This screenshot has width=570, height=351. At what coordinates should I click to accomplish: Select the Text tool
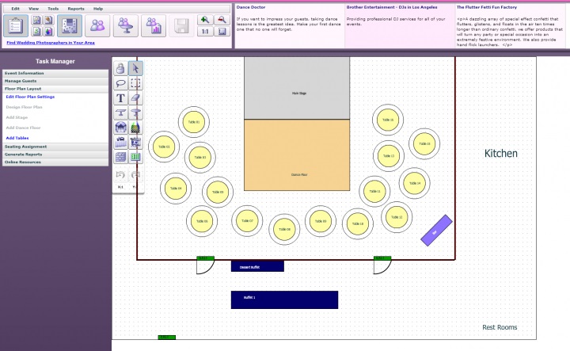point(120,98)
